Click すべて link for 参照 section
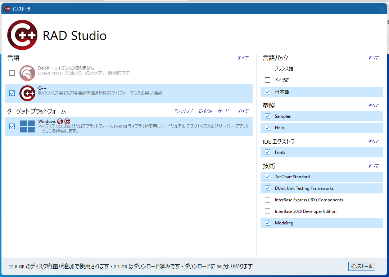 click(374, 105)
